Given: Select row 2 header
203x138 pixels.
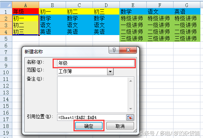Looking at the screenshot, I should [6, 18].
